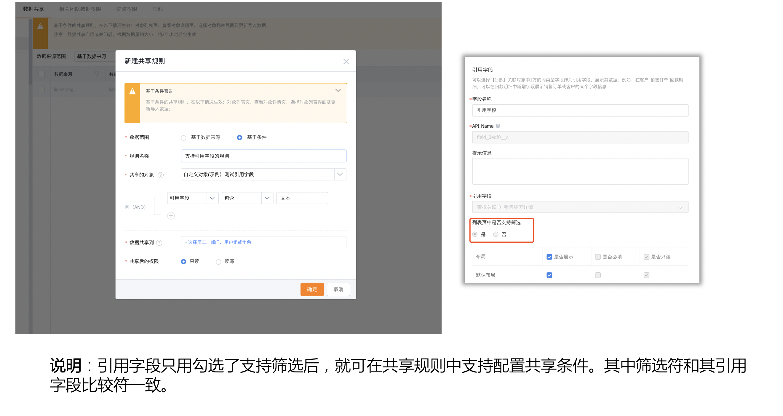The width and height of the screenshot is (783, 416).
Task: Switch to the 相关团队数据权限 tab
Action: pos(80,9)
